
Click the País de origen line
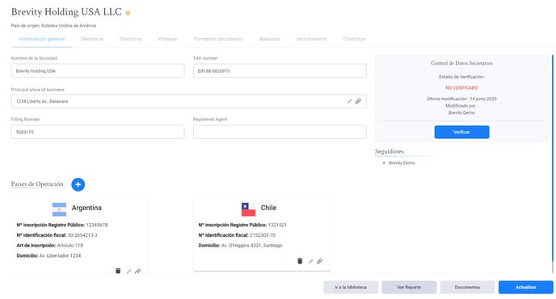pyautogui.click(x=53, y=26)
